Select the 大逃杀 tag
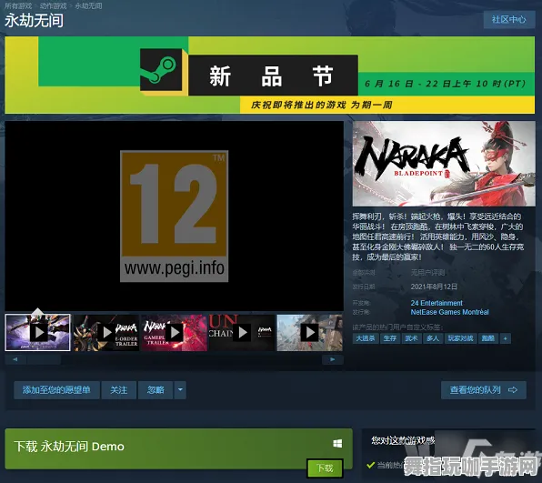This screenshot has height=483, width=542. (x=366, y=338)
